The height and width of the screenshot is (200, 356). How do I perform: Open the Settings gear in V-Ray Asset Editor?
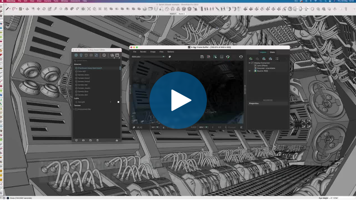(104, 55)
